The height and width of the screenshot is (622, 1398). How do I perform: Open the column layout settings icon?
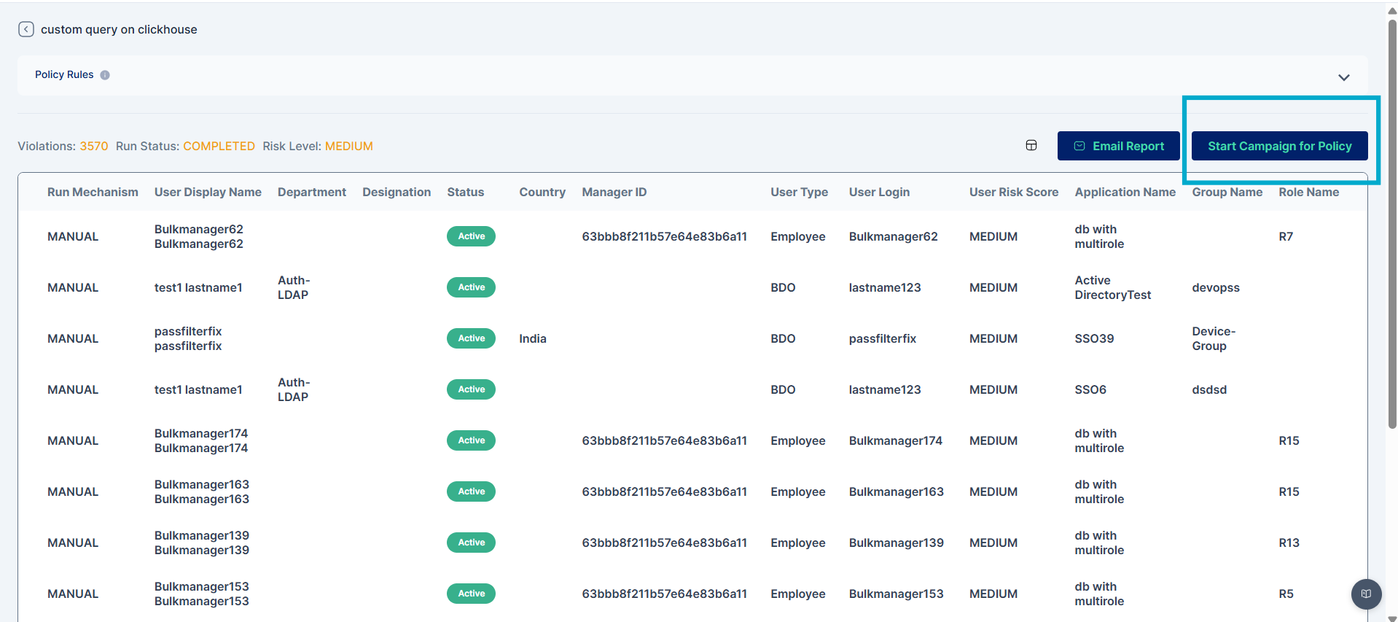coord(1031,146)
